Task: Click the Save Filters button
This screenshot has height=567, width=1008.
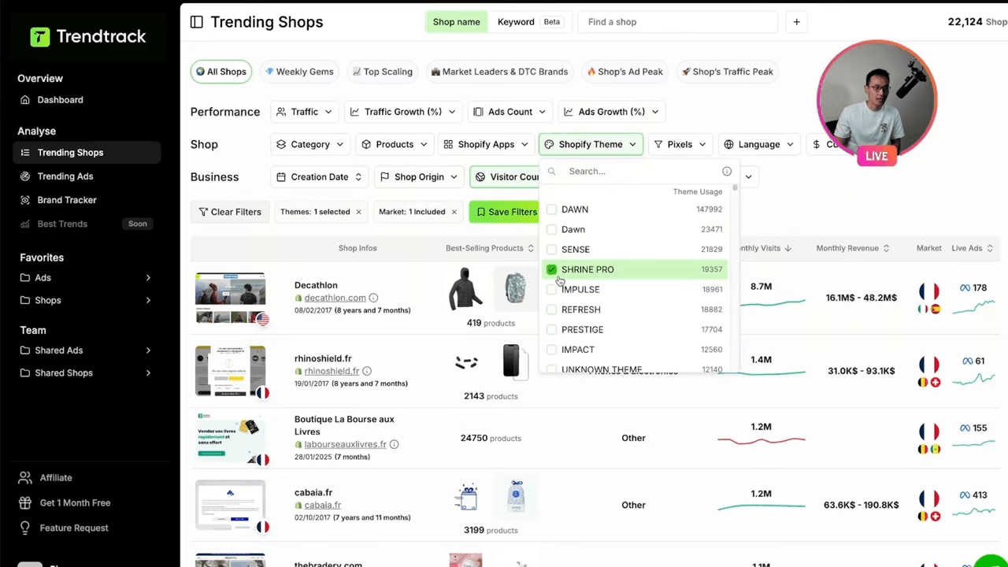Action: click(x=506, y=211)
